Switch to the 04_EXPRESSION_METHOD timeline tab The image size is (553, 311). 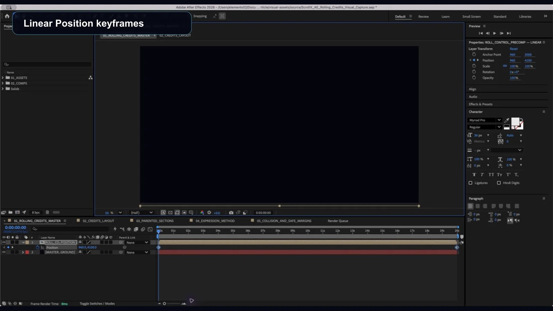click(x=215, y=221)
